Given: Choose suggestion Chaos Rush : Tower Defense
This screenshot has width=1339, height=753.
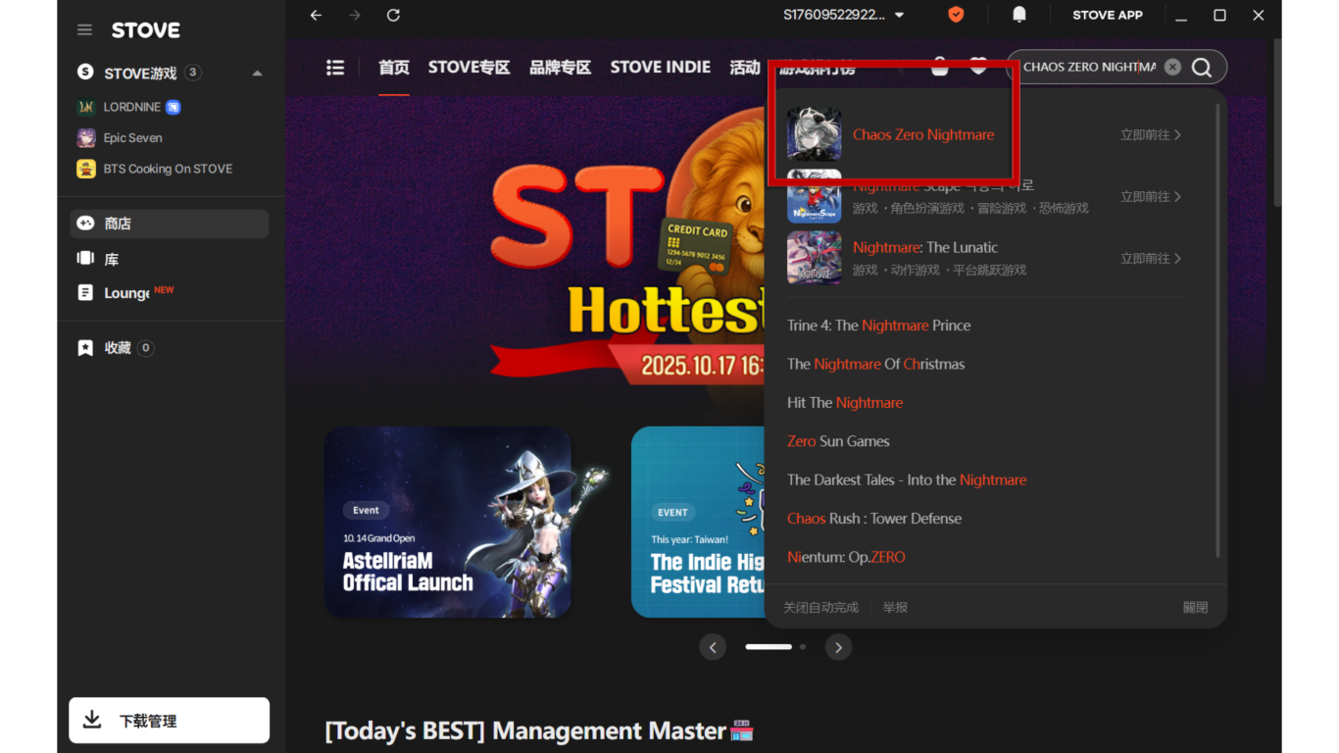Looking at the screenshot, I should click(874, 519).
